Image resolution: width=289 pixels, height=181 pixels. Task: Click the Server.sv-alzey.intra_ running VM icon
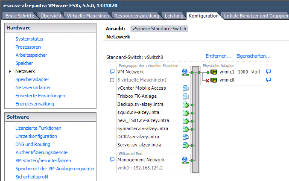185,145
